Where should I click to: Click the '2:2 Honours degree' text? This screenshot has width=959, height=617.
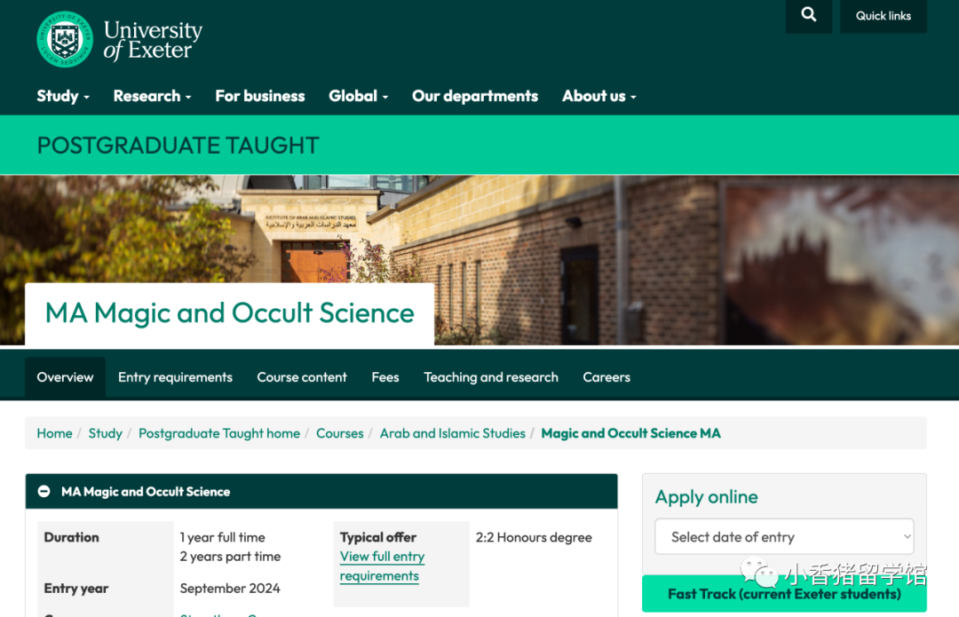click(x=534, y=537)
